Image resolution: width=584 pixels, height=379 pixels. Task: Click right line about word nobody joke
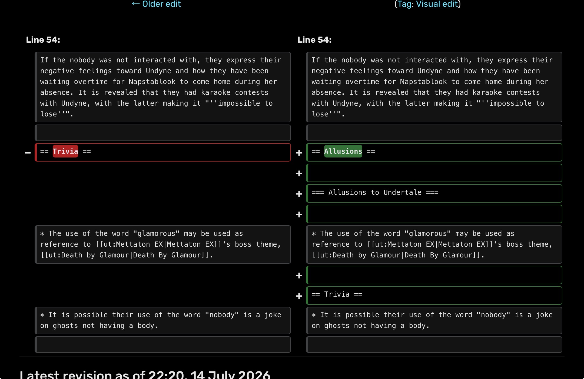coord(434,320)
